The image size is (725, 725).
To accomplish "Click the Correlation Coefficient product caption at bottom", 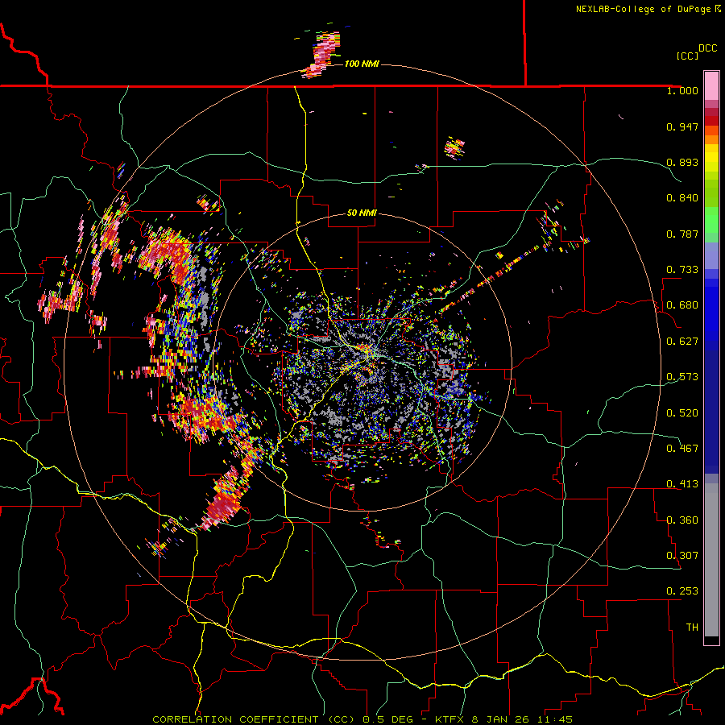I will coord(362,719).
